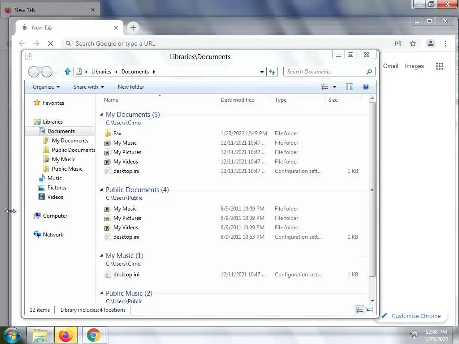Image resolution: width=459 pixels, height=344 pixels.
Task: Select Documents library in the navigation tree
Action: pos(61,131)
